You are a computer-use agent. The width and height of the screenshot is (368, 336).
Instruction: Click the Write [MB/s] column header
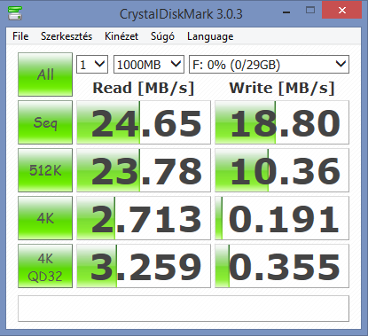[x=282, y=88]
